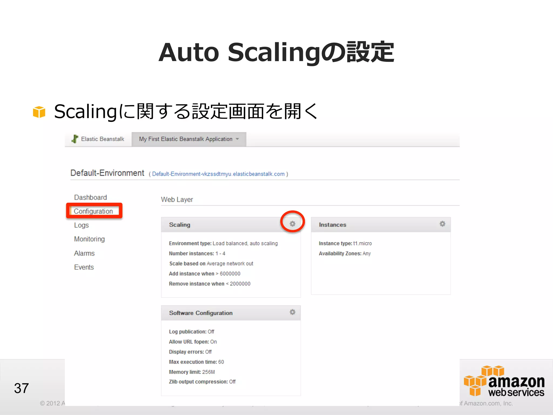Open the Instances settings gear icon
This screenshot has width=553, height=415.
[442, 224]
